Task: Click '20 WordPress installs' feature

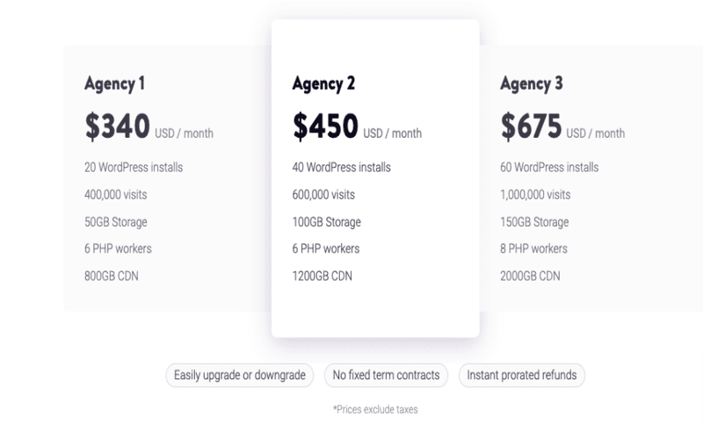Action: pos(134,168)
